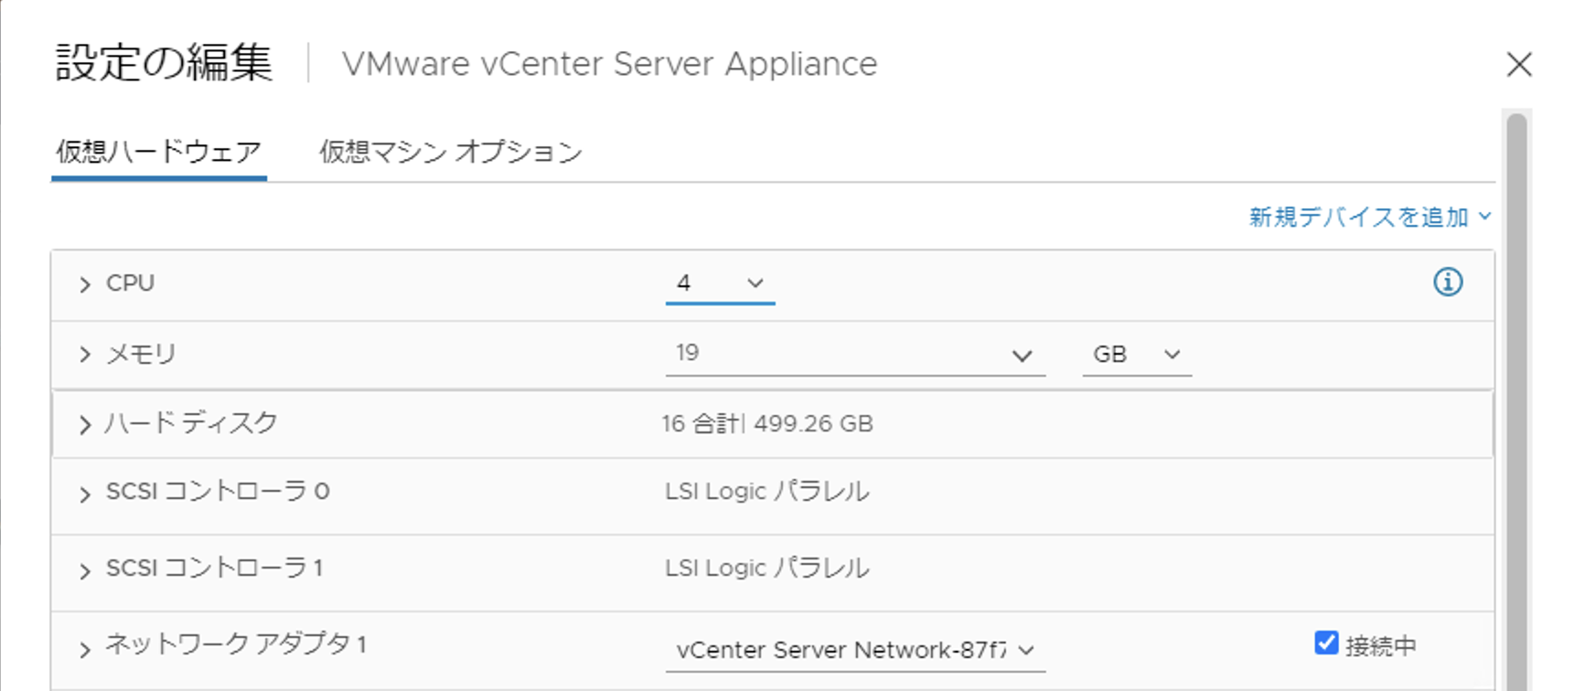Image resolution: width=1573 pixels, height=691 pixels.
Task: Click the CPU info icon
Action: coord(1447,282)
